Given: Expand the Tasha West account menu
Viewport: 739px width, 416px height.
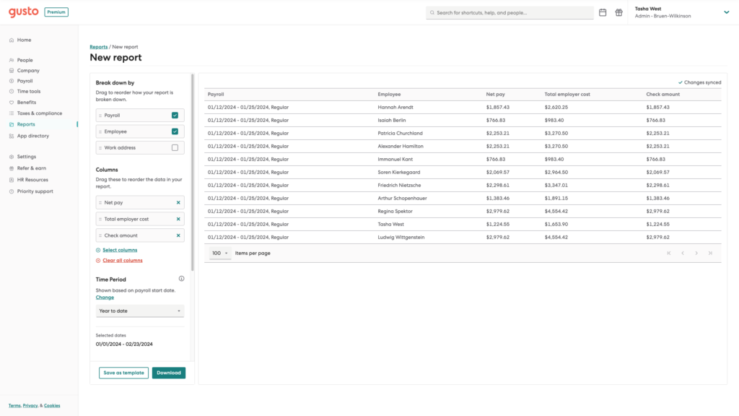Looking at the screenshot, I should click(726, 12).
